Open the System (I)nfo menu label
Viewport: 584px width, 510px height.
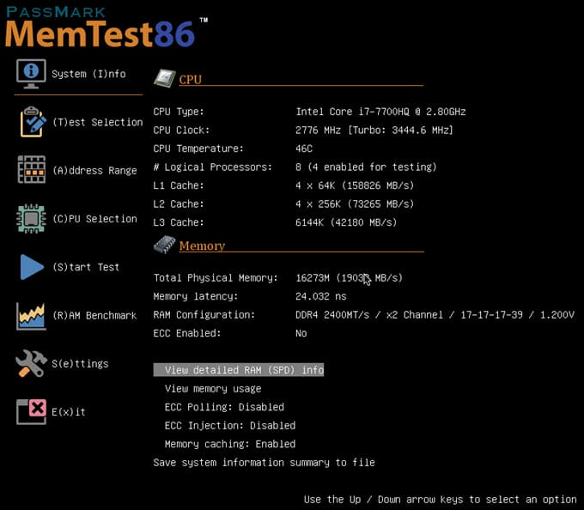88,74
